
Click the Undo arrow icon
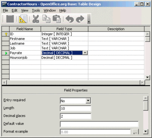[x=70, y=19]
